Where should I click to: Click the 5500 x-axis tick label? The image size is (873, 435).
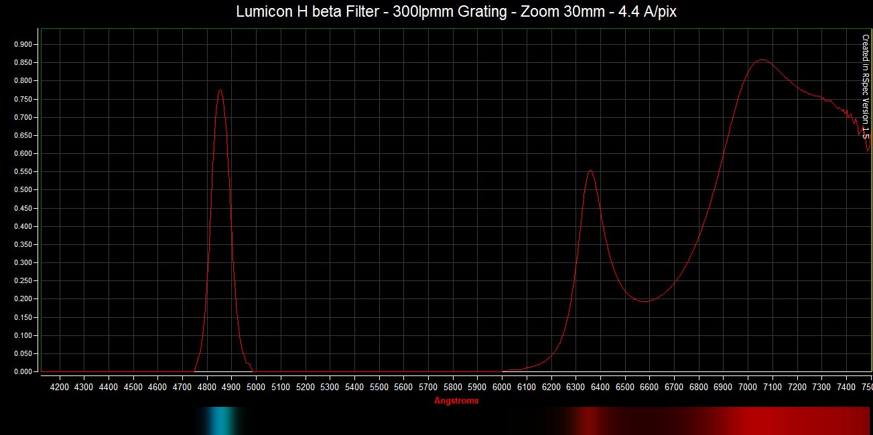[379, 387]
